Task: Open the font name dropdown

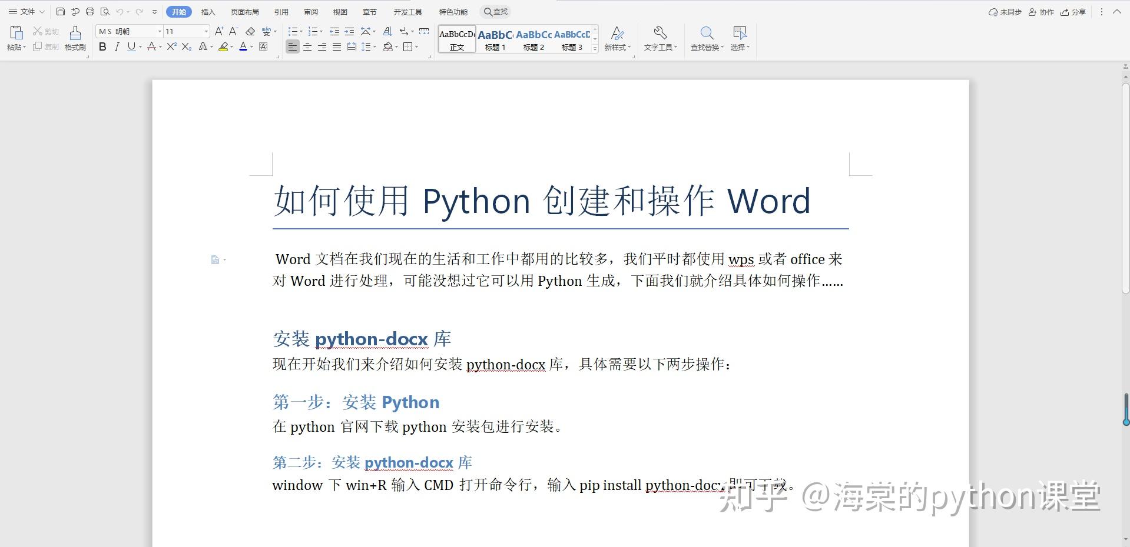Action: click(158, 31)
